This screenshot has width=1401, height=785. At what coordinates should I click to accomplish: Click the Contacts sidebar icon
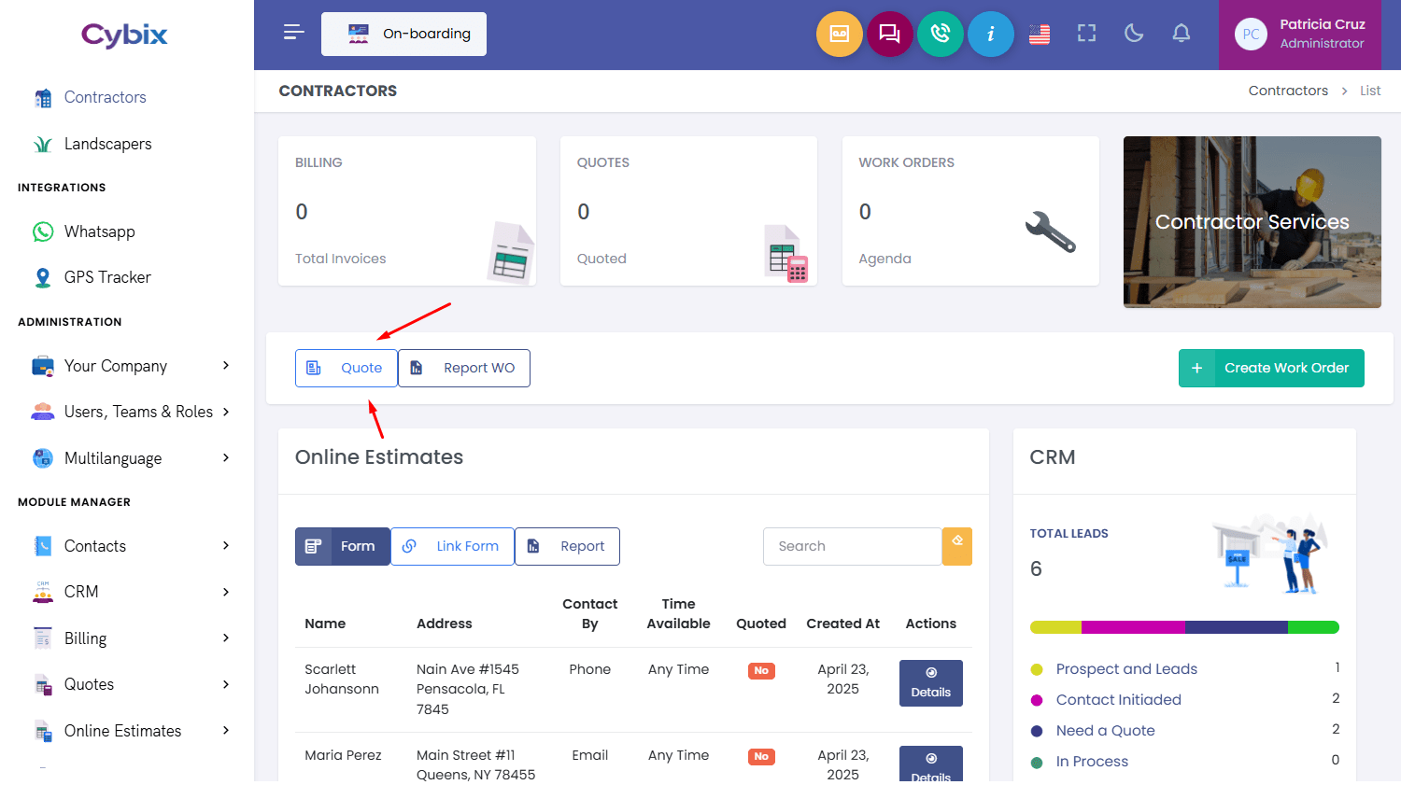43,546
